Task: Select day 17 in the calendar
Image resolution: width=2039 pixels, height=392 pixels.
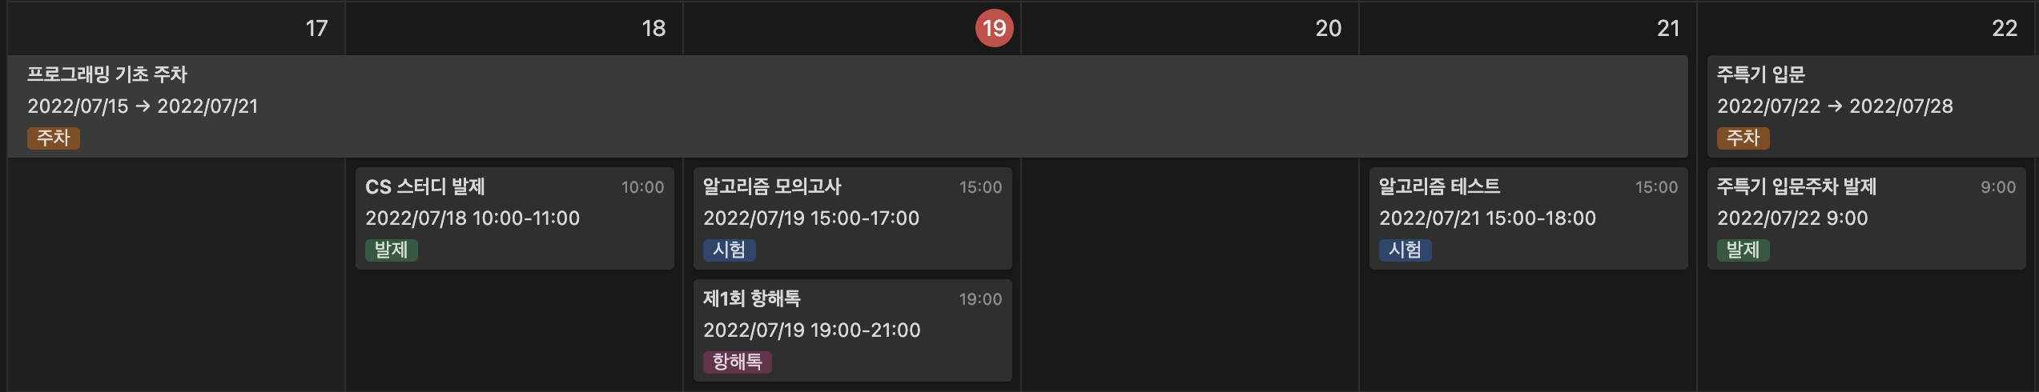Action: (317, 29)
